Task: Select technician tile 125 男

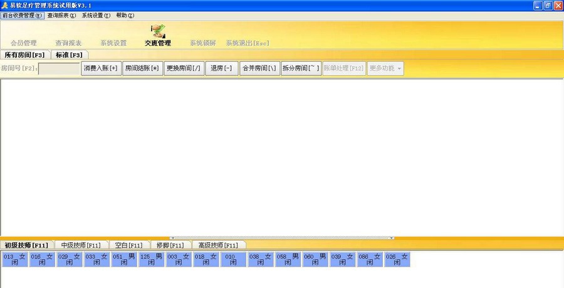Action: pos(152,259)
